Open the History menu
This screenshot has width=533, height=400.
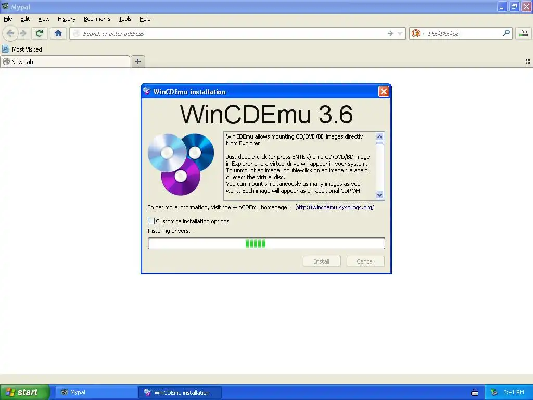click(66, 19)
